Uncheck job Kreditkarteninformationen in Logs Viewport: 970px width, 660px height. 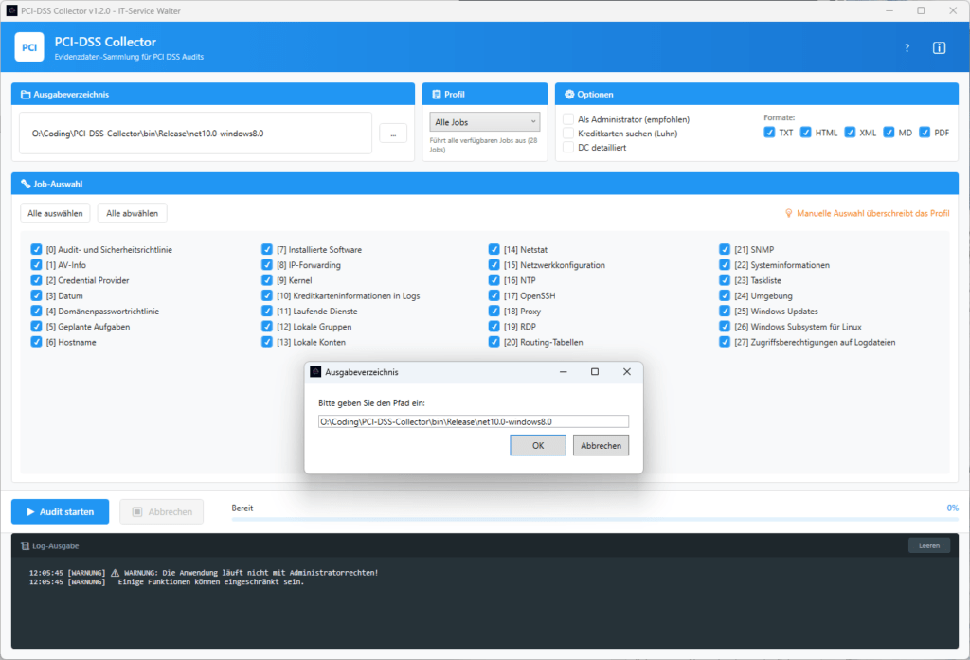[x=266, y=295]
